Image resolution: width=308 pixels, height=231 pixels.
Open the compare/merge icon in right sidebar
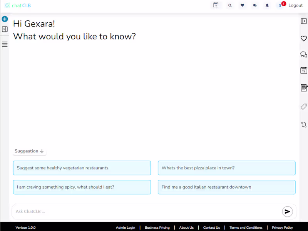304,124
